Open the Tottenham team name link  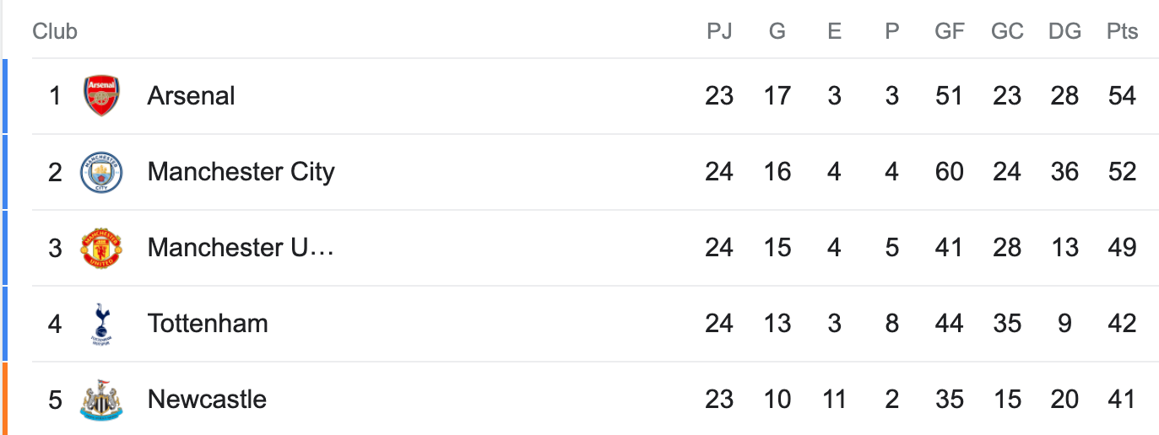pos(208,324)
